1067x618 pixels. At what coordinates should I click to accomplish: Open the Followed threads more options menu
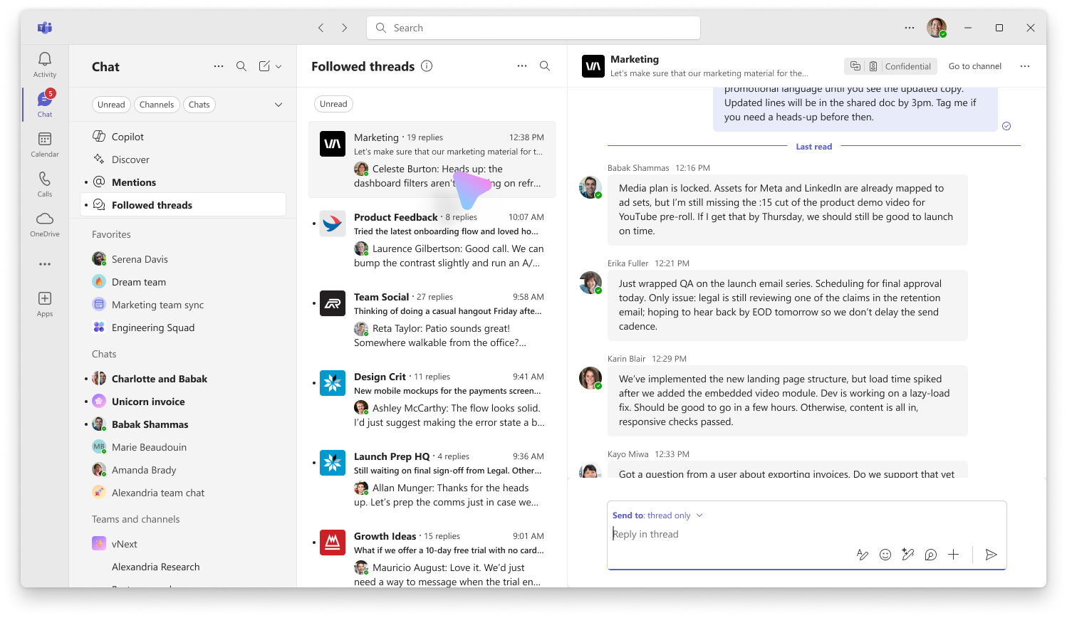[522, 66]
